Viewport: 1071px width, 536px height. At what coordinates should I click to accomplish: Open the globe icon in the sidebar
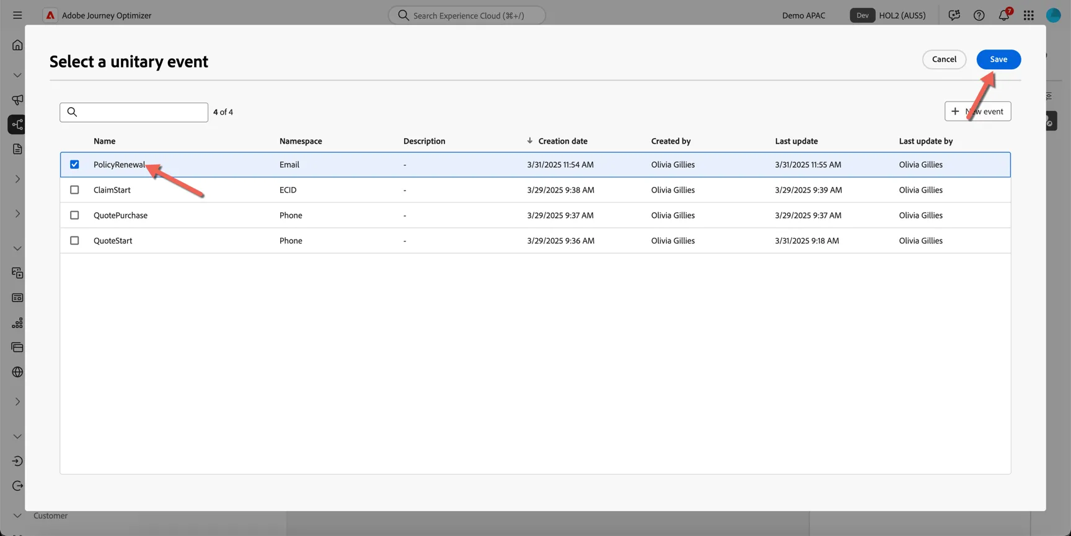click(17, 372)
